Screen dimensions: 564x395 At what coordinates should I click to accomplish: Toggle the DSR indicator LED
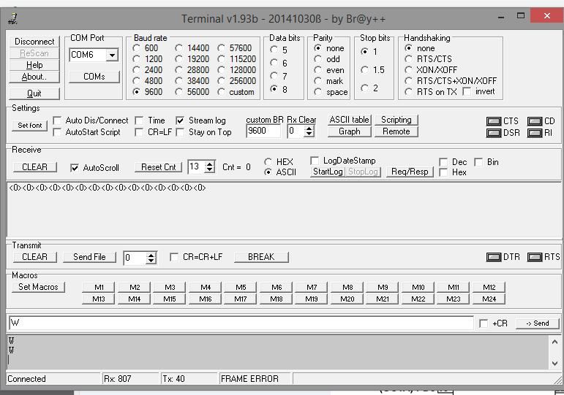pyautogui.click(x=494, y=133)
